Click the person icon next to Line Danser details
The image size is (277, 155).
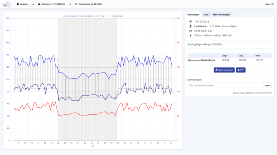tap(190, 26)
